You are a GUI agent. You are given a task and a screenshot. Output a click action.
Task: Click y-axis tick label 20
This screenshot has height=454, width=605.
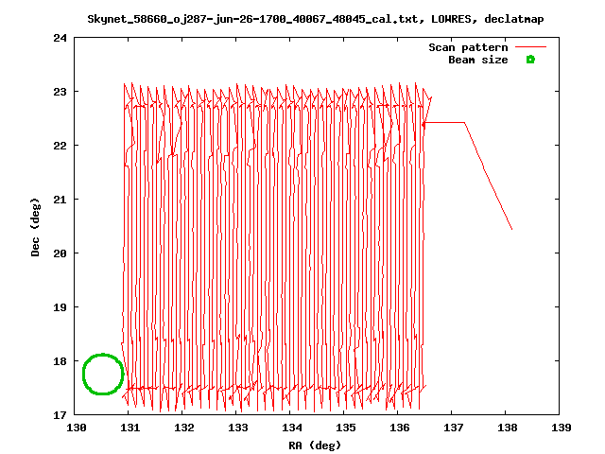60,253
